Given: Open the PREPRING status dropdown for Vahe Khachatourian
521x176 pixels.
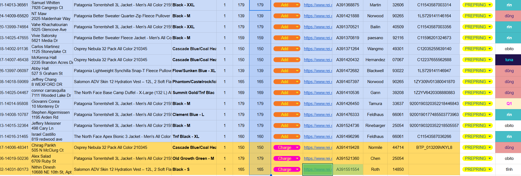Looking at the screenshot, I should 477,27.
